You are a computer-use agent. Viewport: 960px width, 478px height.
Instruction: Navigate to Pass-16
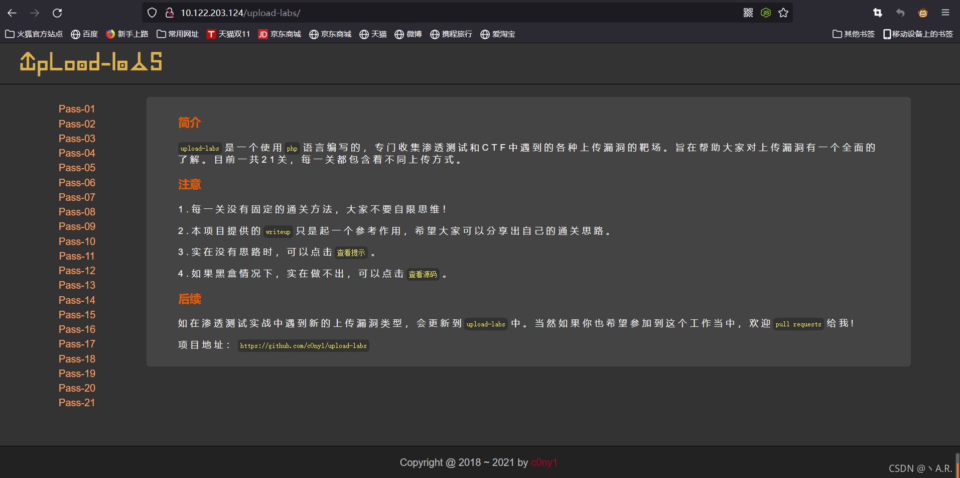click(77, 329)
